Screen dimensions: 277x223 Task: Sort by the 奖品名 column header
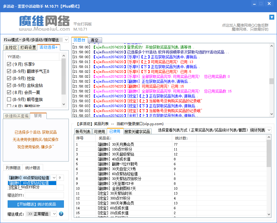(134, 138)
